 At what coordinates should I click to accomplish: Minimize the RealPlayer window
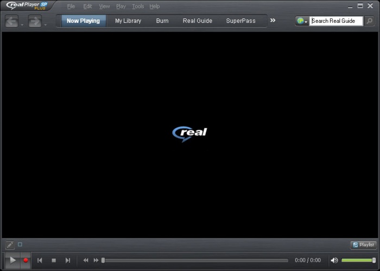pyautogui.click(x=350, y=7)
